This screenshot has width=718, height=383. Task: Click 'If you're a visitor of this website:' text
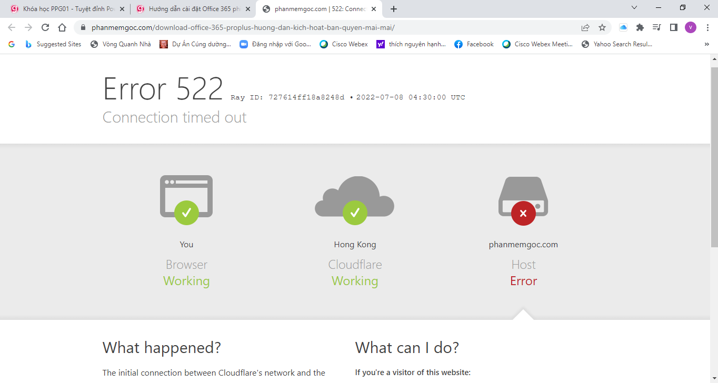point(413,372)
